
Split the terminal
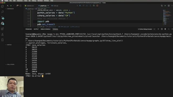162,29
